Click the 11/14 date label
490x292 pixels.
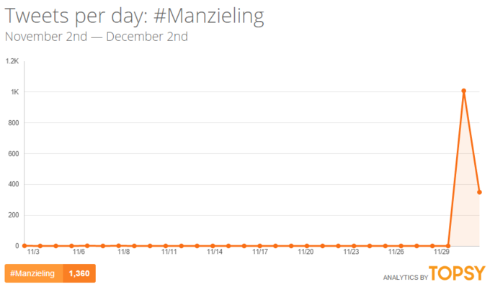pyautogui.click(x=215, y=252)
